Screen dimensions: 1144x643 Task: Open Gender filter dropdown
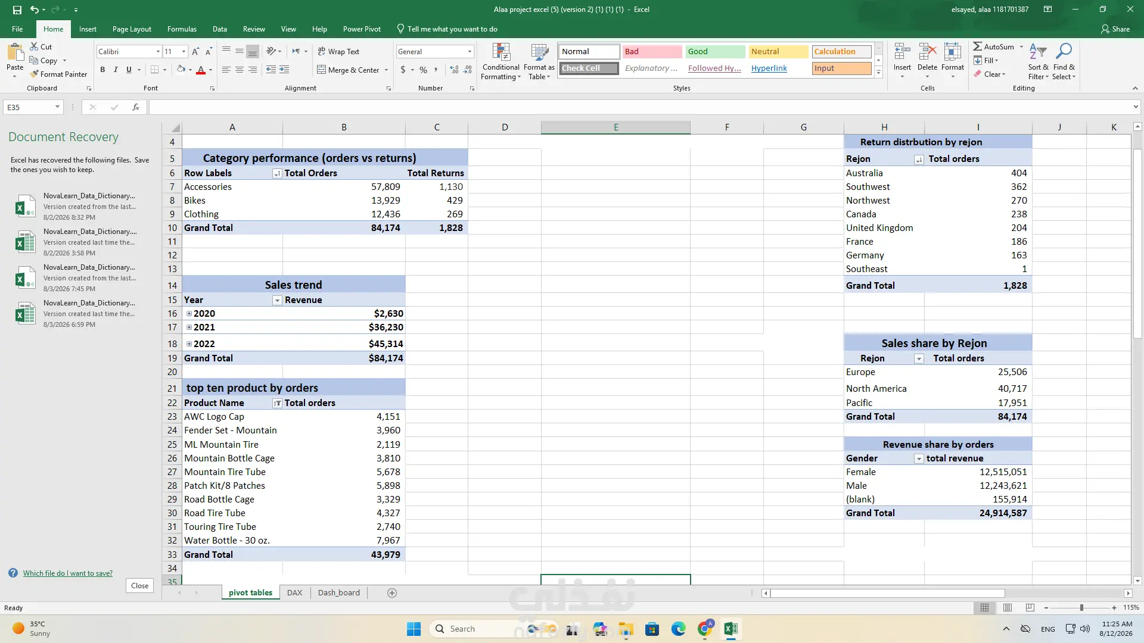point(919,459)
